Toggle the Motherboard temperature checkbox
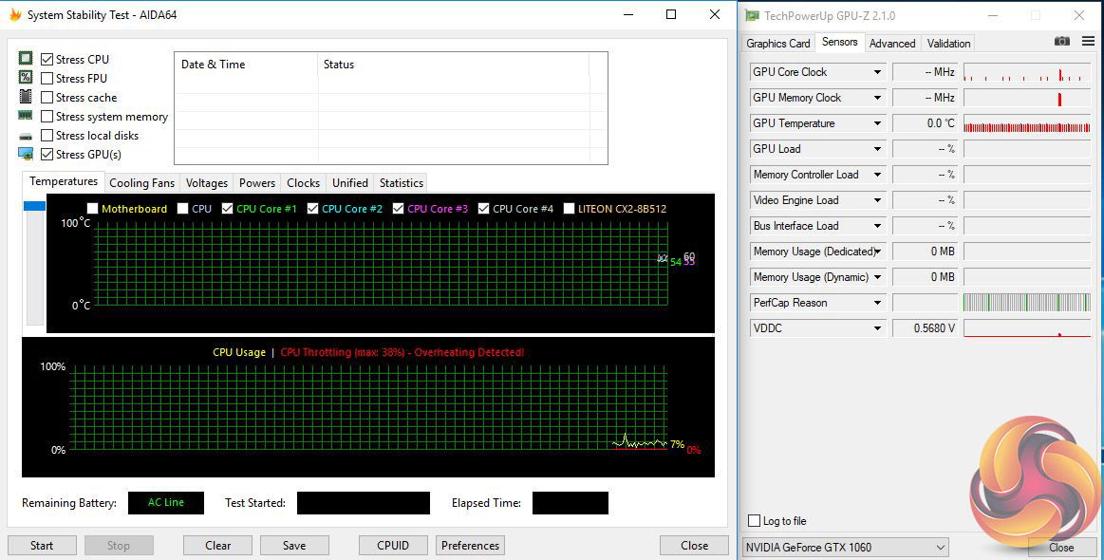The image size is (1104, 560). pyautogui.click(x=92, y=209)
